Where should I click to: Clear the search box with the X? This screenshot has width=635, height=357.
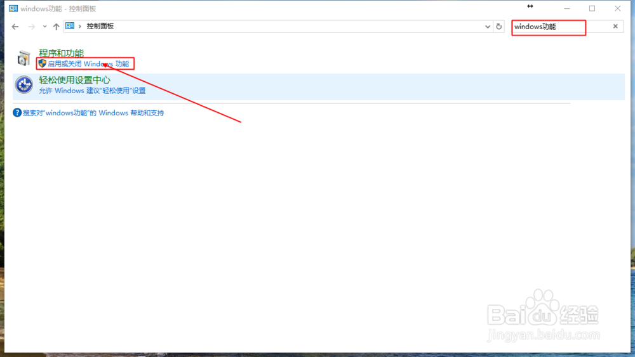point(615,26)
